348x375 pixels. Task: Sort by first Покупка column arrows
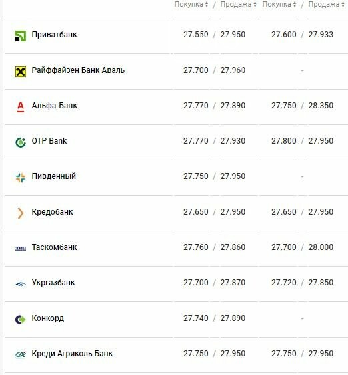pos(207,4)
